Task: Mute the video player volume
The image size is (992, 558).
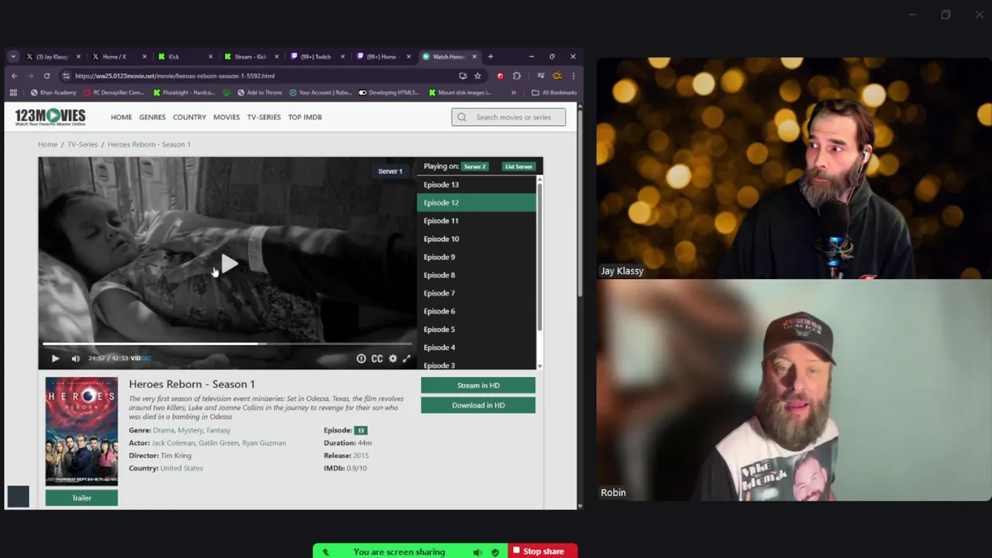Action: 76,358
